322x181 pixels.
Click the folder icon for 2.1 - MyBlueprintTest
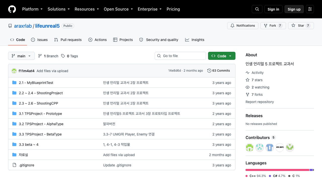click(14, 83)
